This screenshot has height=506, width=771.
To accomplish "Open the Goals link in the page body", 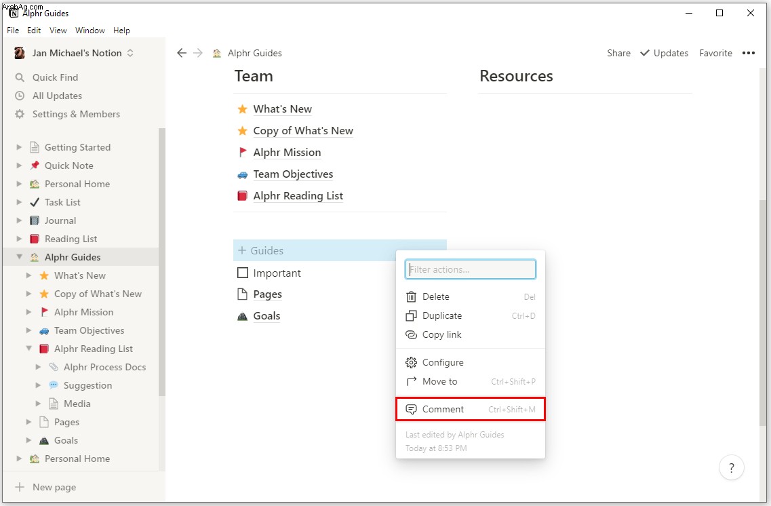I will [x=266, y=316].
